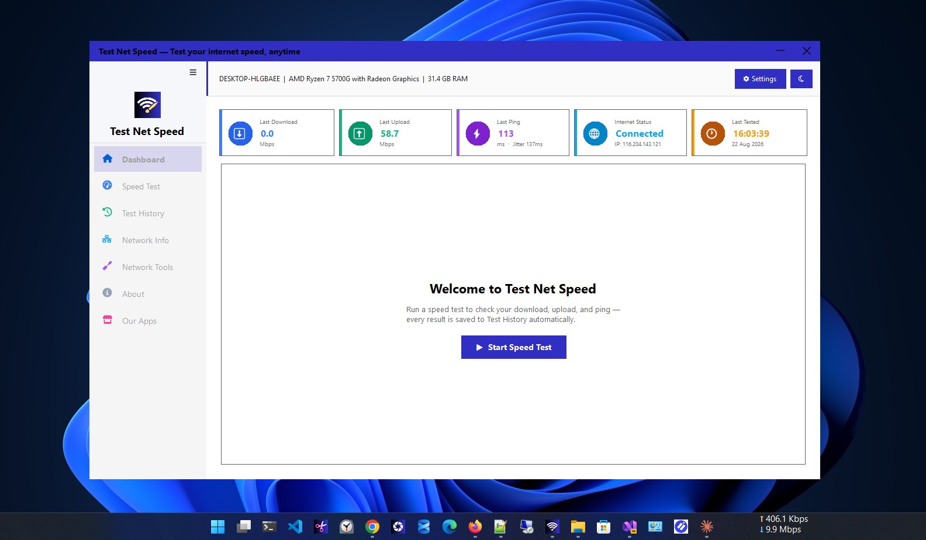Click the Internet Status globe icon
The width and height of the screenshot is (926, 540).
pos(595,134)
